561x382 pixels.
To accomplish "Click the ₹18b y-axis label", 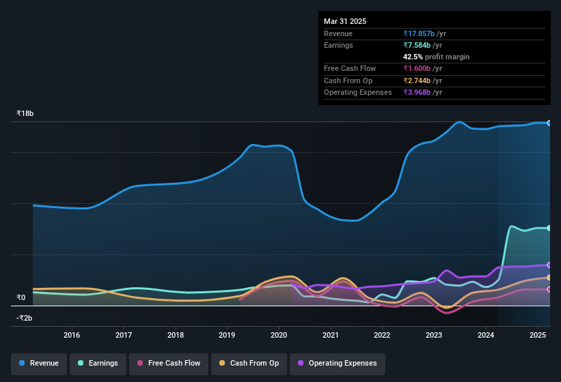I will (x=25, y=113).
